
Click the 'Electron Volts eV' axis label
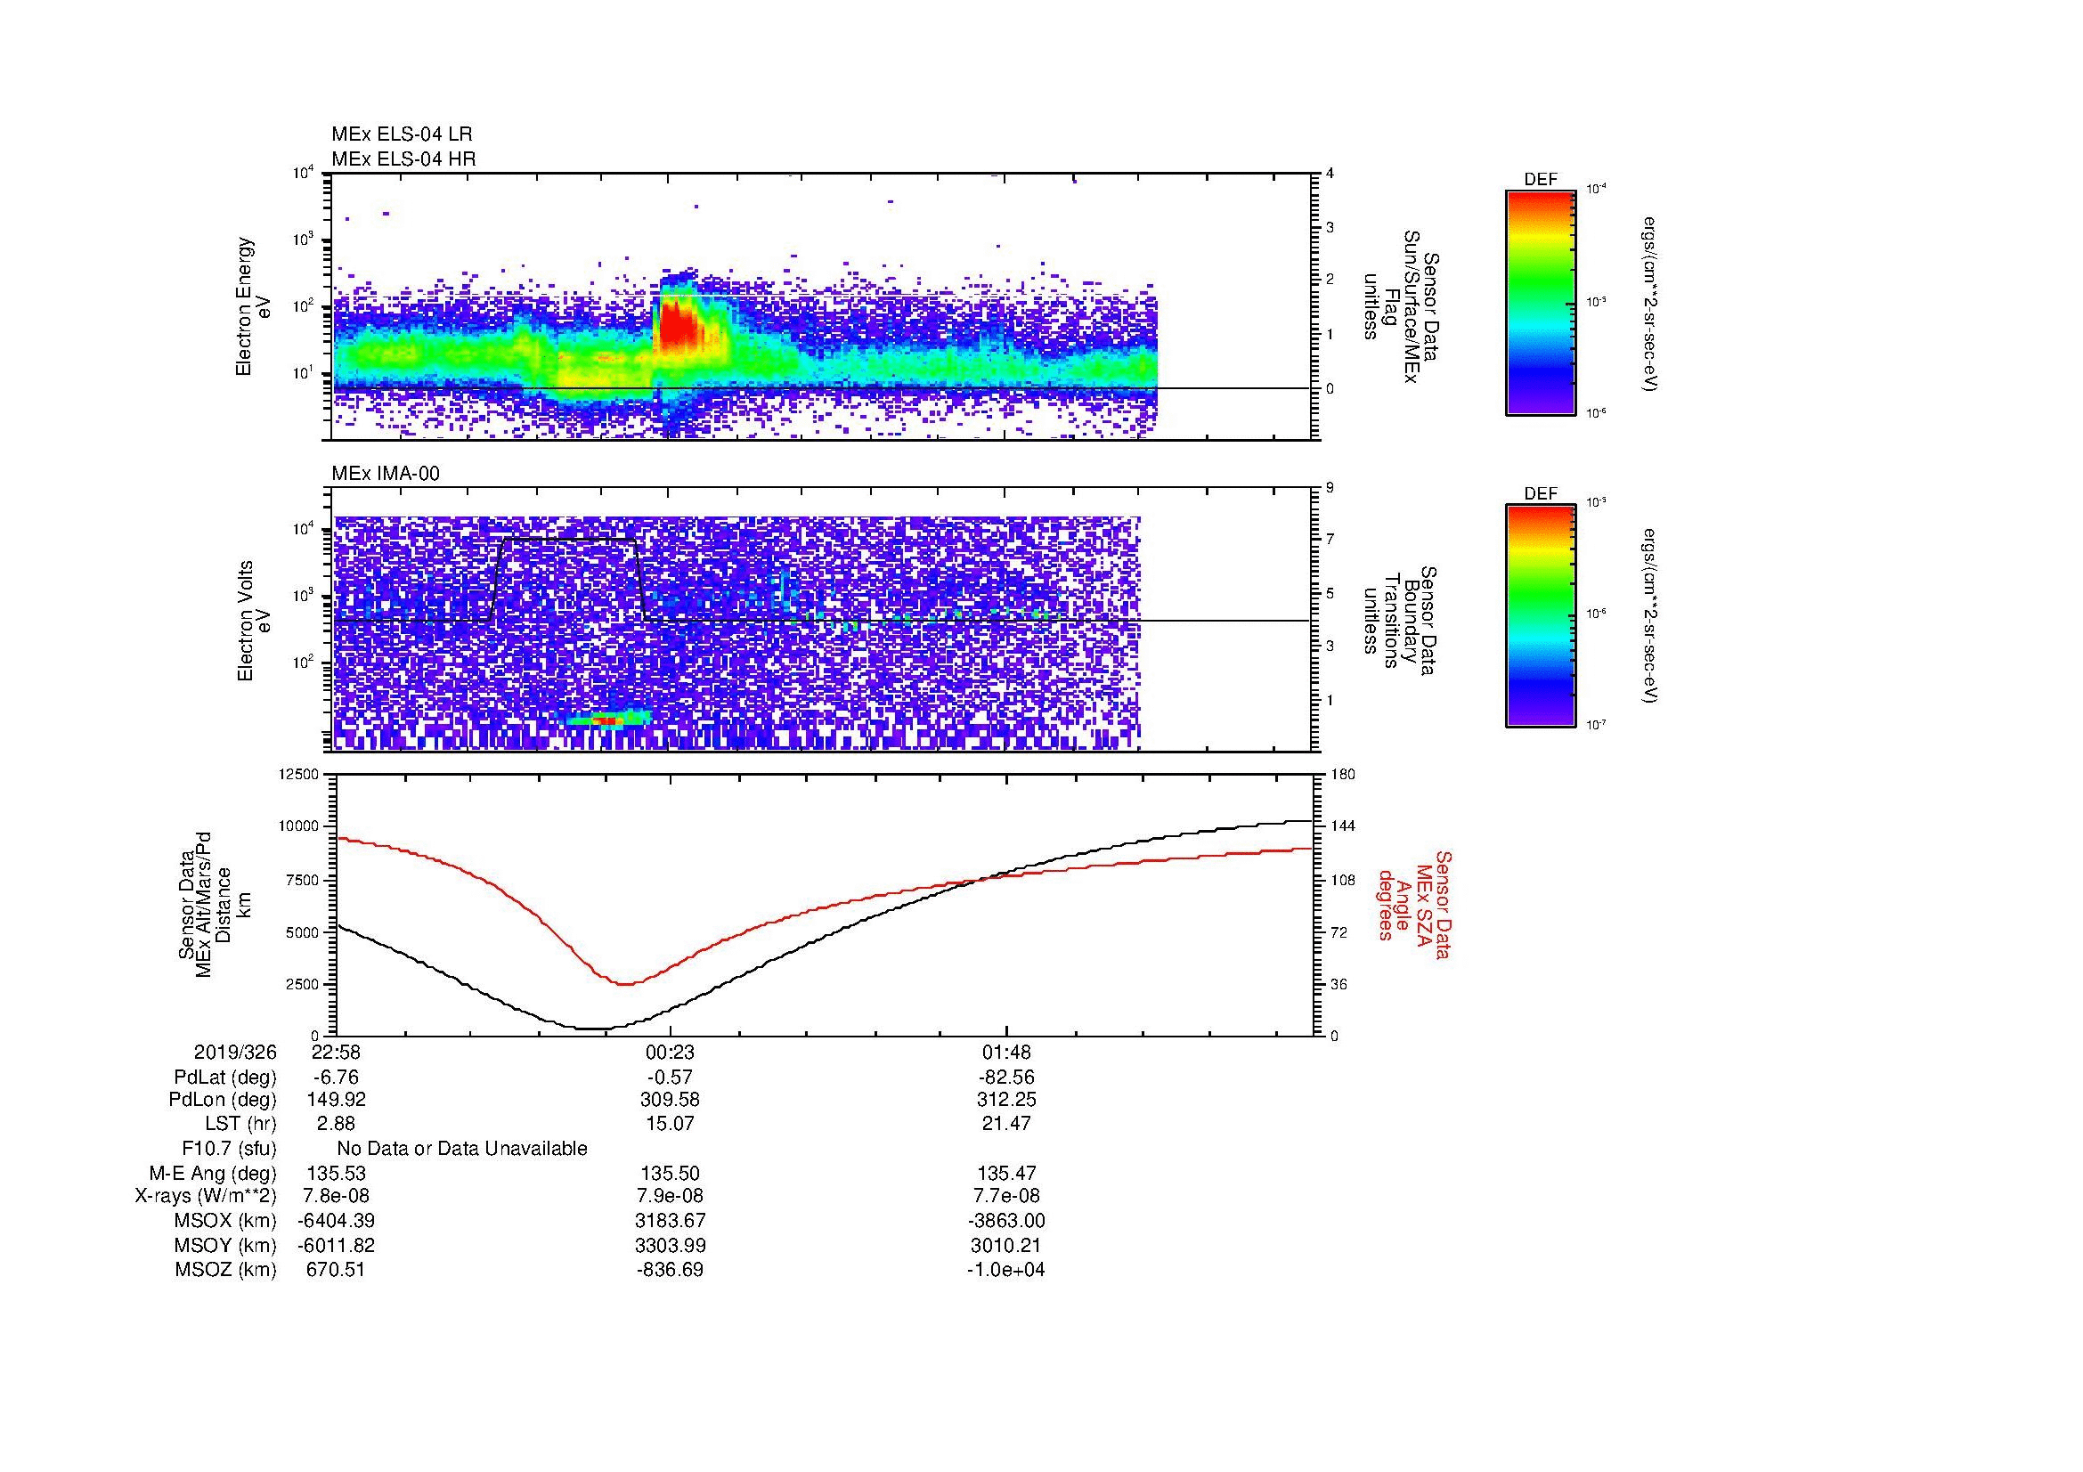pyautogui.click(x=254, y=621)
